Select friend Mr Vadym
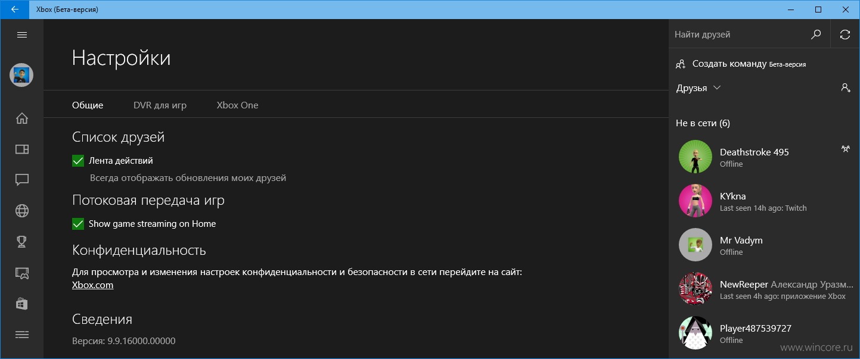Viewport: 860px width, 359px height. tap(764, 245)
